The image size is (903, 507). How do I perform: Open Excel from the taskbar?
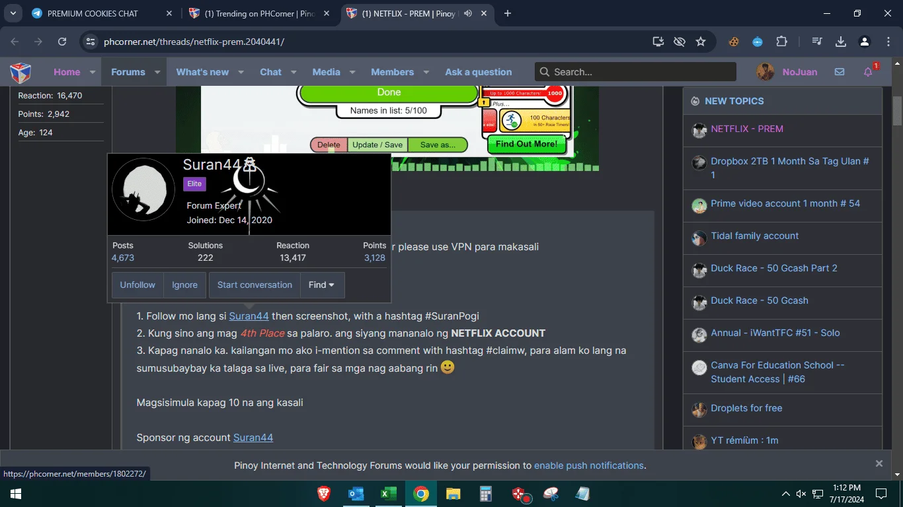388,494
